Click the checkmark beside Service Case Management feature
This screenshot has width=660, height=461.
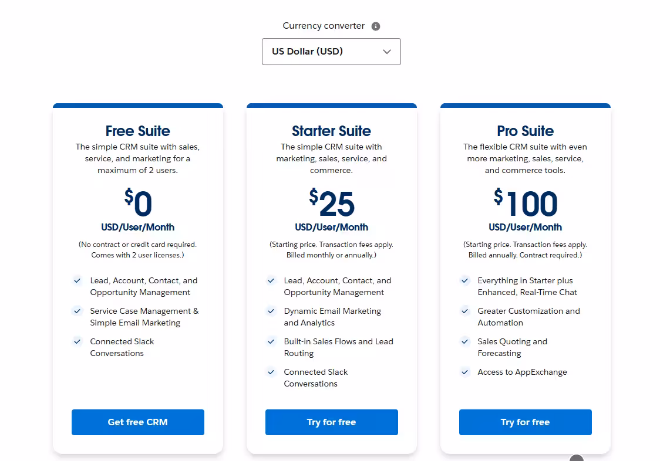tap(77, 311)
